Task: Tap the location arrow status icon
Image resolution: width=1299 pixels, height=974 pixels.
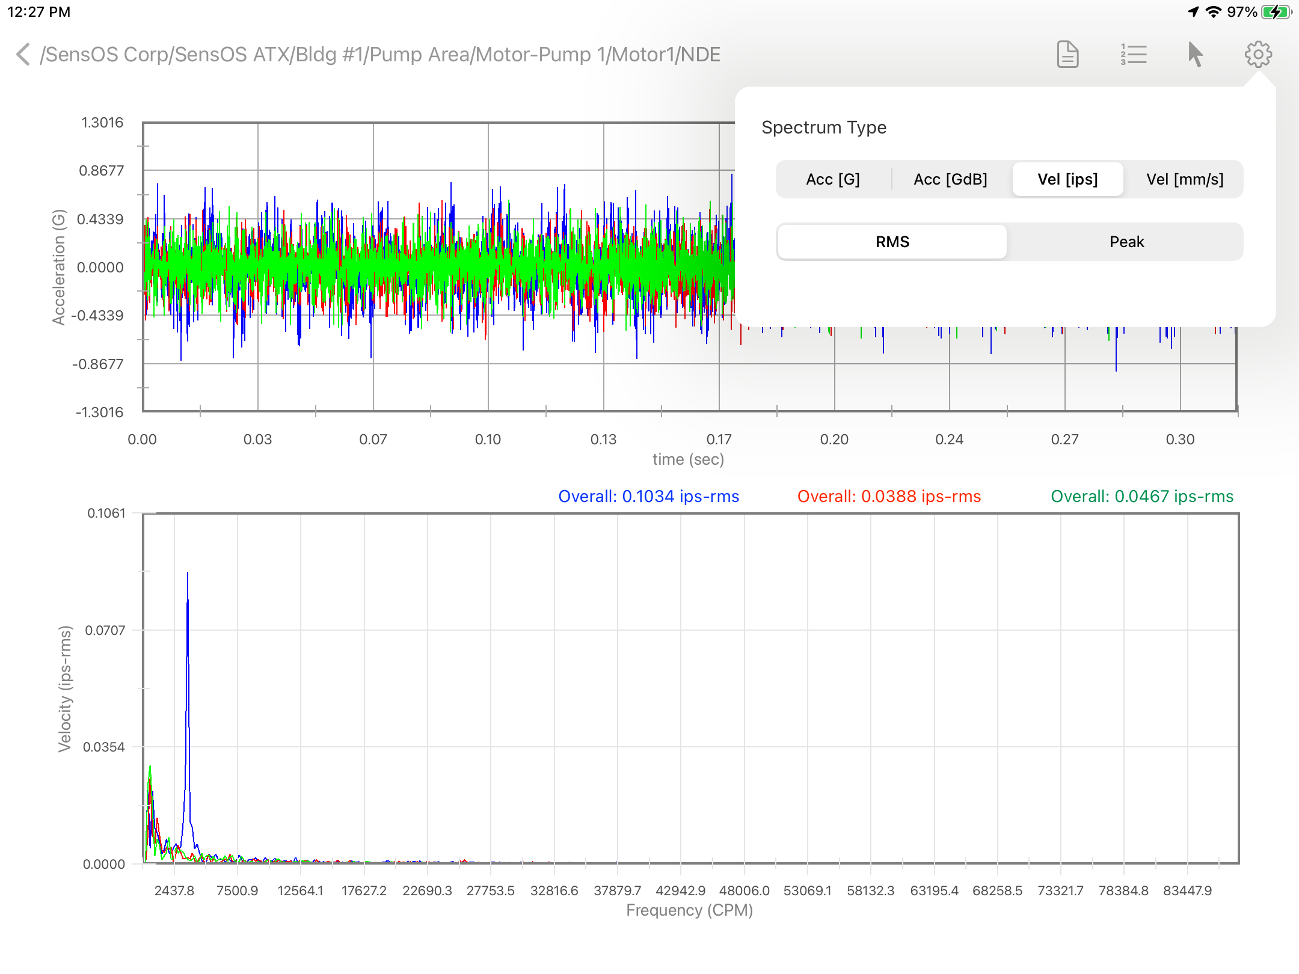Action: (x=1193, y=12)
